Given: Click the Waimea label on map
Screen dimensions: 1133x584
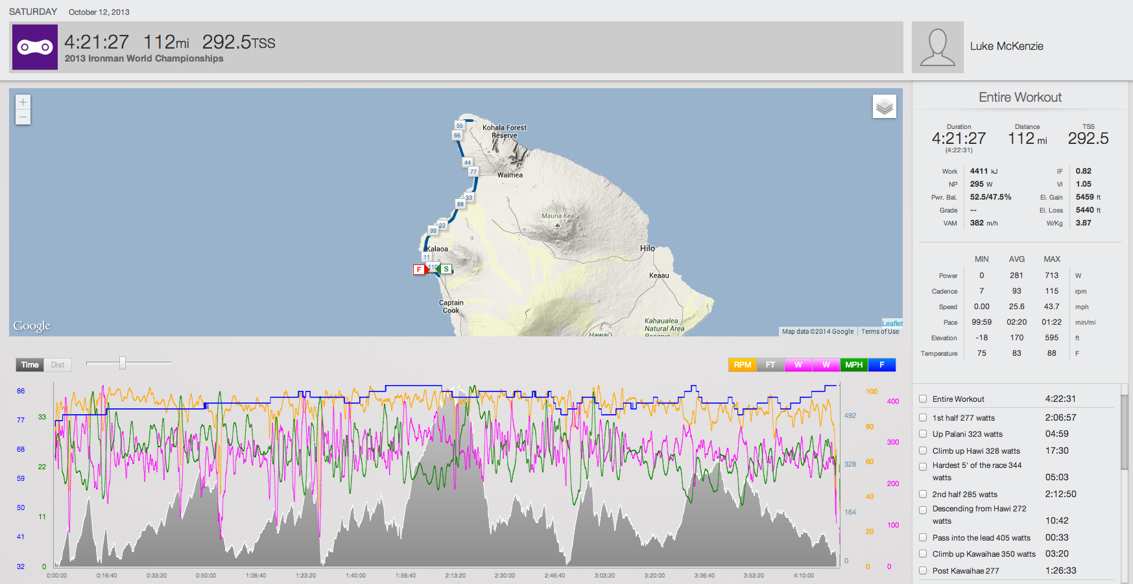Looking at the screenshot, I should pyautogui.click(x=510, y=175).
